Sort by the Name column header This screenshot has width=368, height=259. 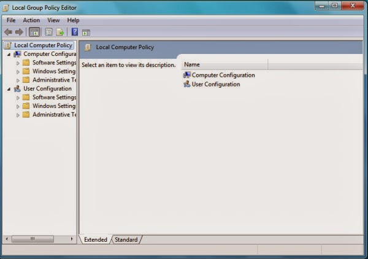point(224,64)
